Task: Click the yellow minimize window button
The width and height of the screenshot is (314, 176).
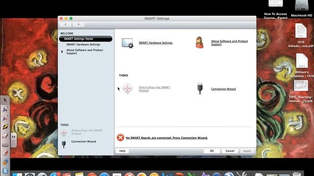Action: [66, 19]
